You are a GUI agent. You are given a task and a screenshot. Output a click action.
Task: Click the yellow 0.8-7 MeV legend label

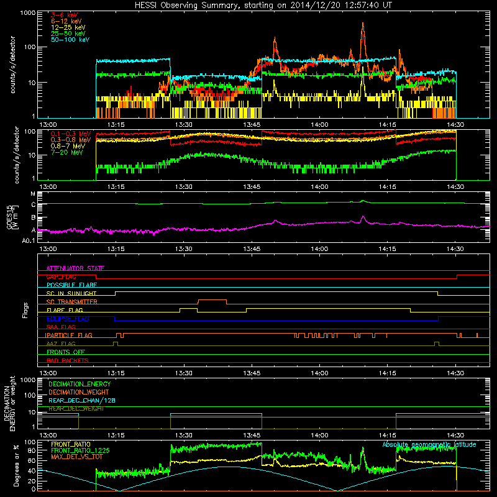tap(68, 146)
